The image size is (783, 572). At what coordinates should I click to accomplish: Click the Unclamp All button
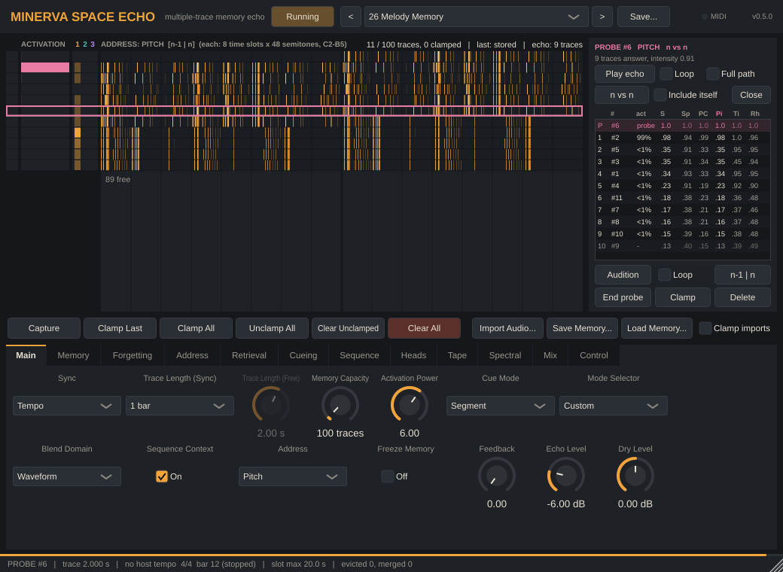pos(272,328)
